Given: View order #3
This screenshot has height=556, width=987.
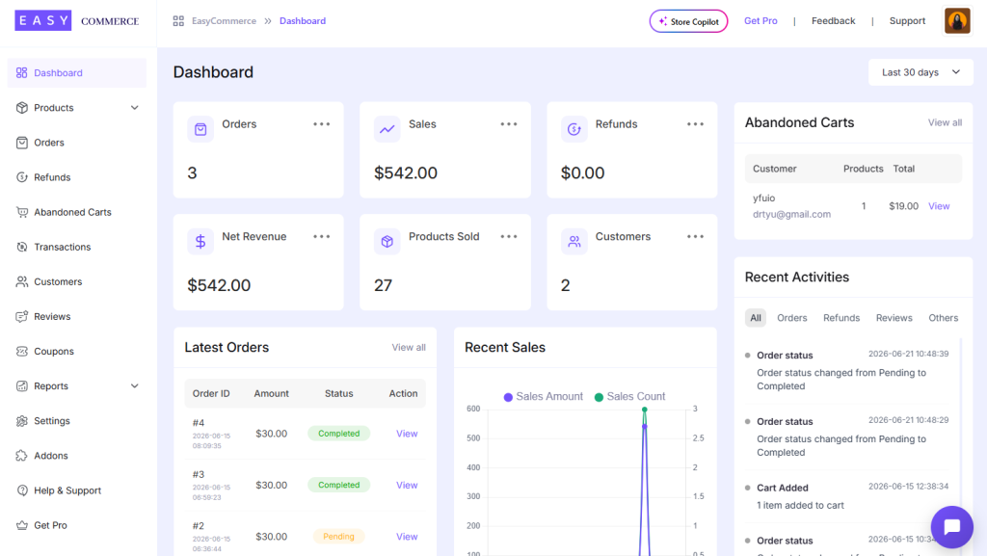Looking at the screenshot, I should 407,485.
